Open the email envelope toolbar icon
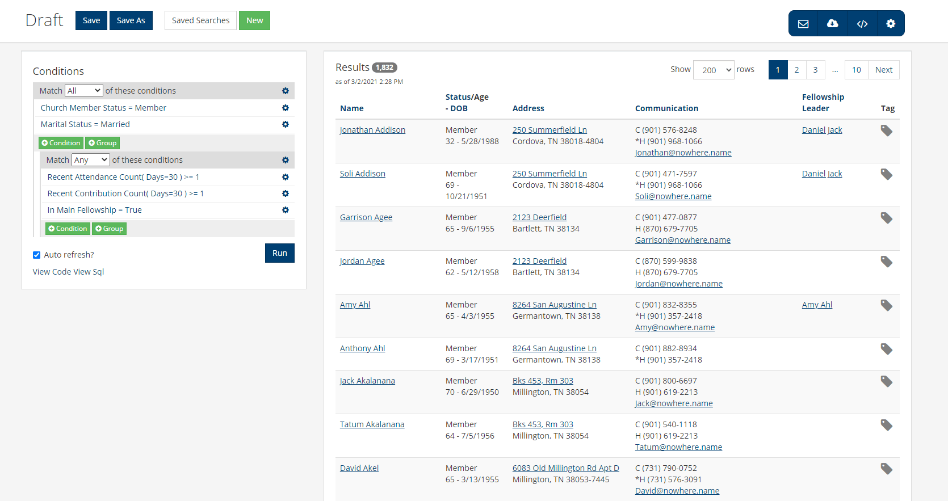Screen dimensions: 948x501 (803, 23)
